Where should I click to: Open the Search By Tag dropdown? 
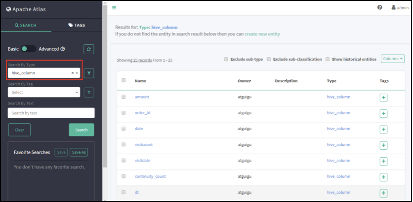(44, 92)
